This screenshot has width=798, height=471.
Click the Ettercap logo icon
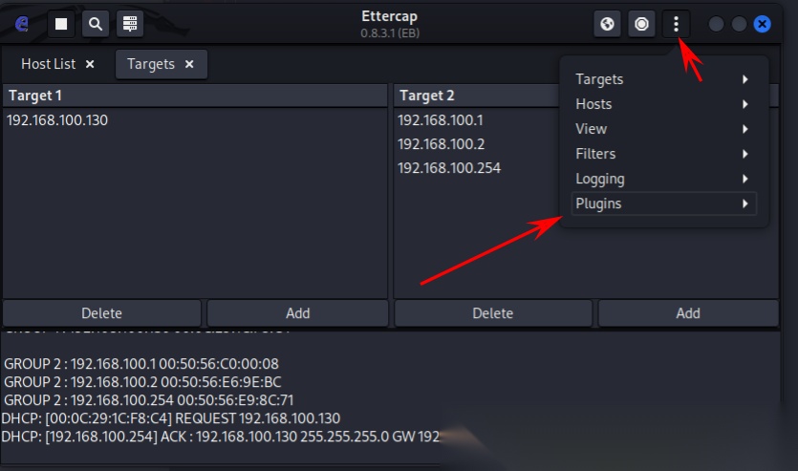click(22, 24)
